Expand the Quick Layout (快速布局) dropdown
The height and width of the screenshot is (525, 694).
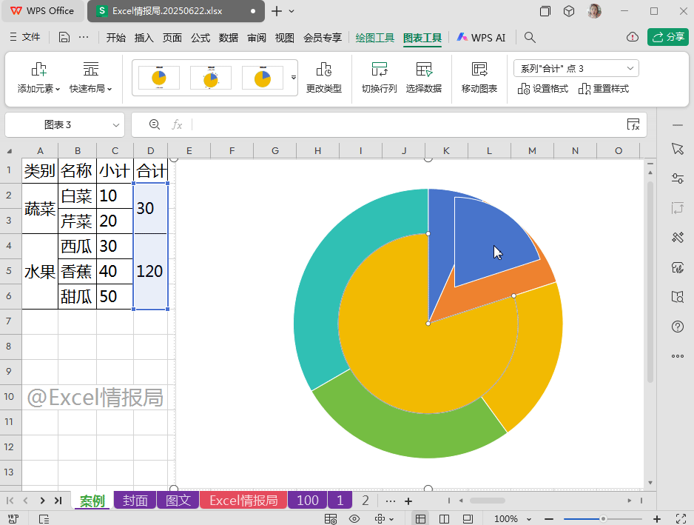90,88
